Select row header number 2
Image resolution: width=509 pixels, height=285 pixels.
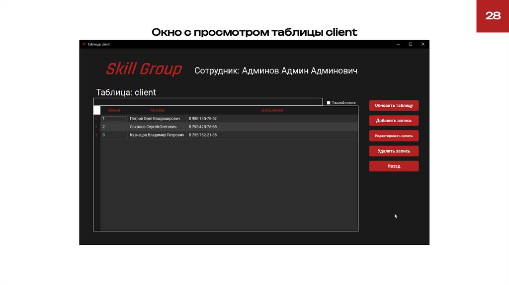[x=97, y=127]
